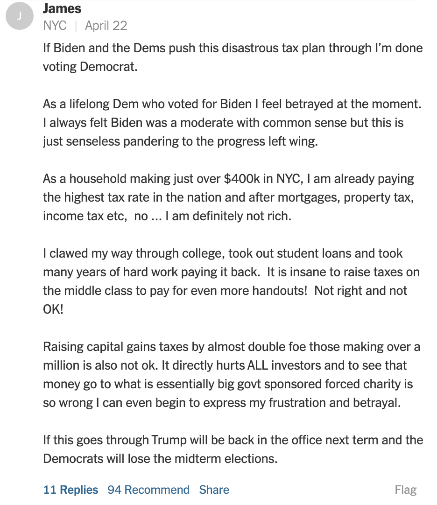This screenshot has width=437, height=505.
Task: Click the "$400k" figure in the text
Action: pos(242,179)
